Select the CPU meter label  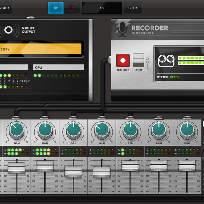point(58,67)
